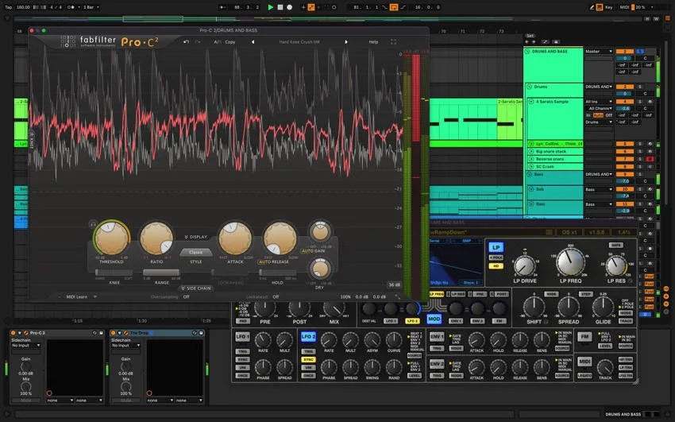
Task: Unfold the DRUMS AND BASS group track
Action: (x=527, y=51)
